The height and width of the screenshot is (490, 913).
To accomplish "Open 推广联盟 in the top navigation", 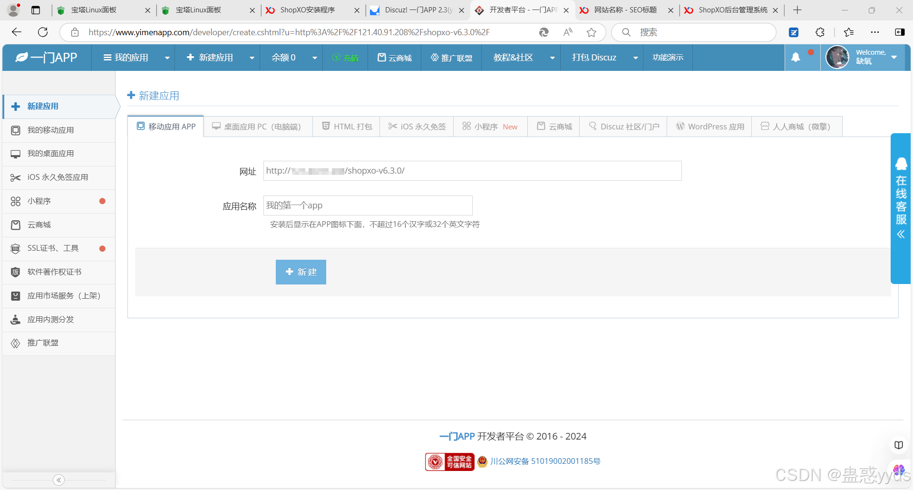I will pos(451,58).
